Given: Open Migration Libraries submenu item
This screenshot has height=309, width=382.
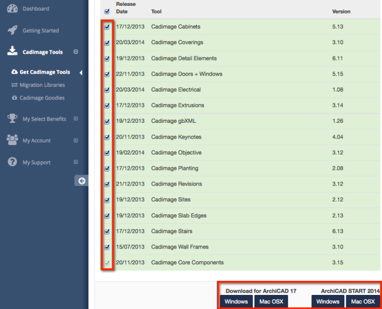Looking at the screenshot, I should [42, 85].
